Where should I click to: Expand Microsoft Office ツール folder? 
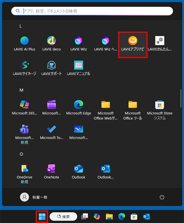tap(133, 110)
